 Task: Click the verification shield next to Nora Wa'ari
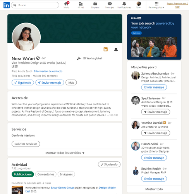[38, 58]
